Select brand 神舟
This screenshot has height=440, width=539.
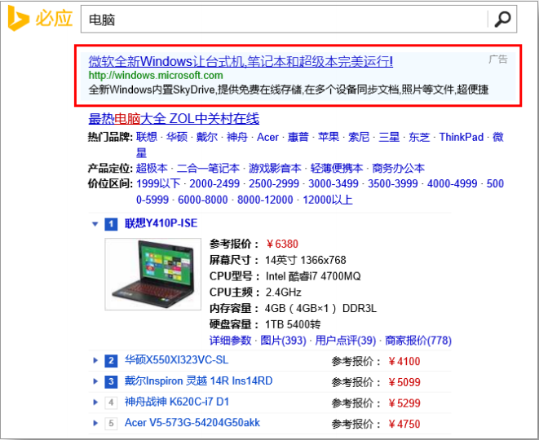coord(237,137)
